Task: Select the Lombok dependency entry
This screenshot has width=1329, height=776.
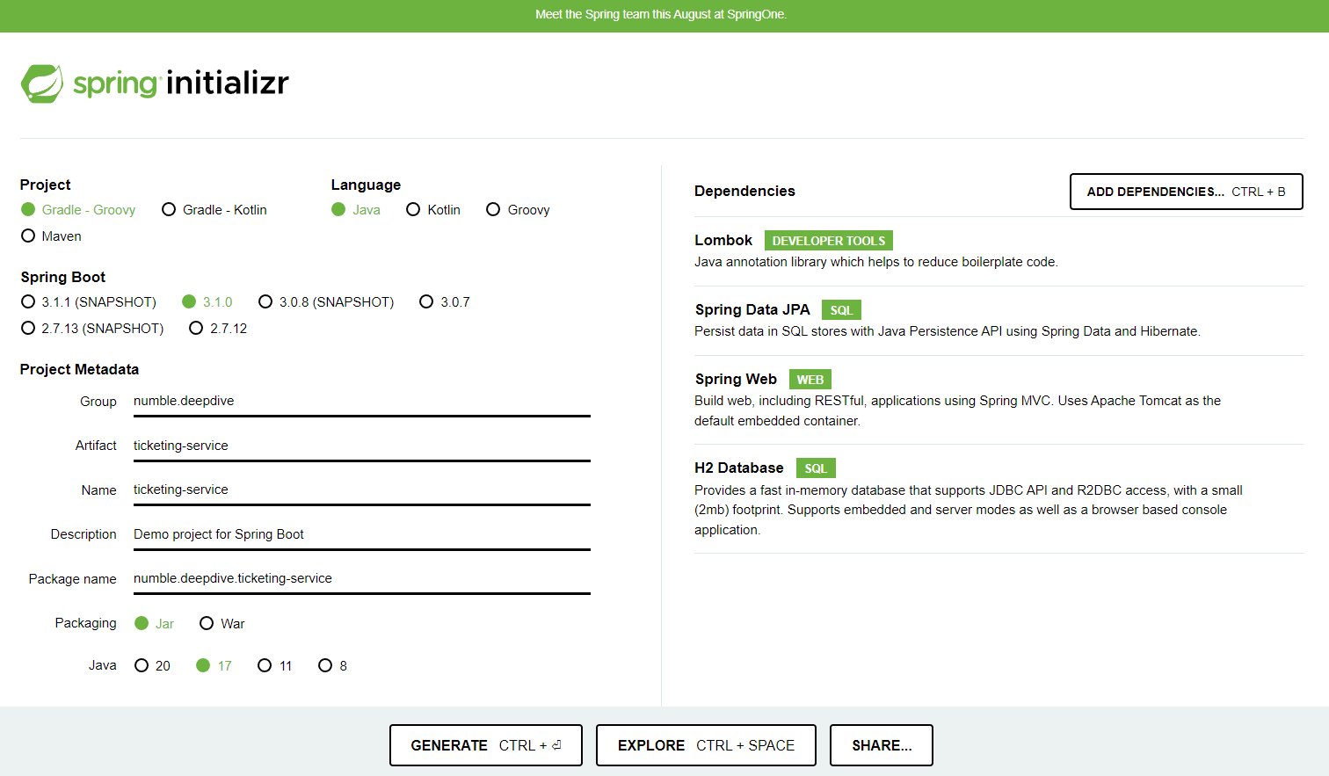Action: pyautogui.click(x=999, y=250)
